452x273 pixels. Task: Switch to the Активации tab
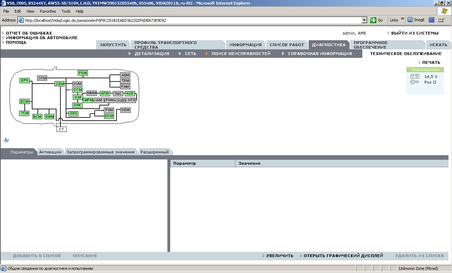(x=50, y=152)
